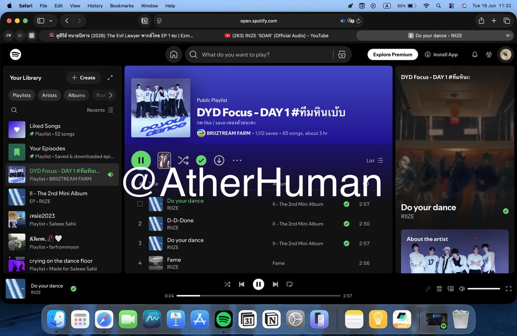Open the File menu

(44, 6)
